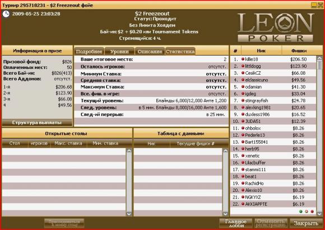Click the down arrow of player list scrollbar
325x230 pixels.
pyautogui.click(x=319, y=213)
